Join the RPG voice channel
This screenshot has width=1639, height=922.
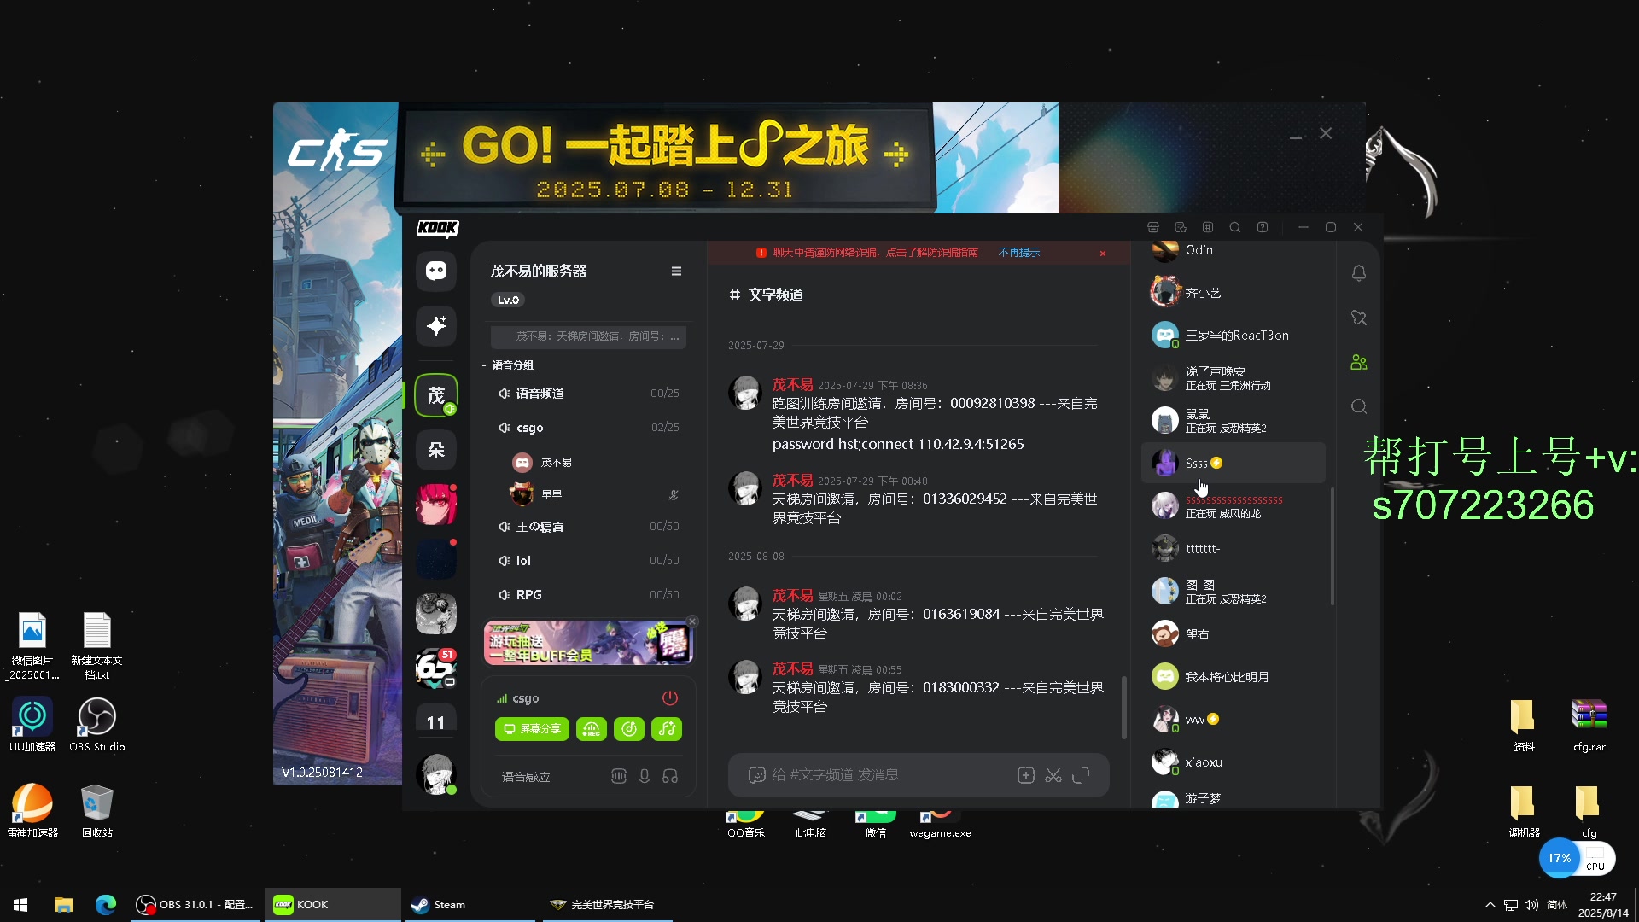[x=589, y=595]
